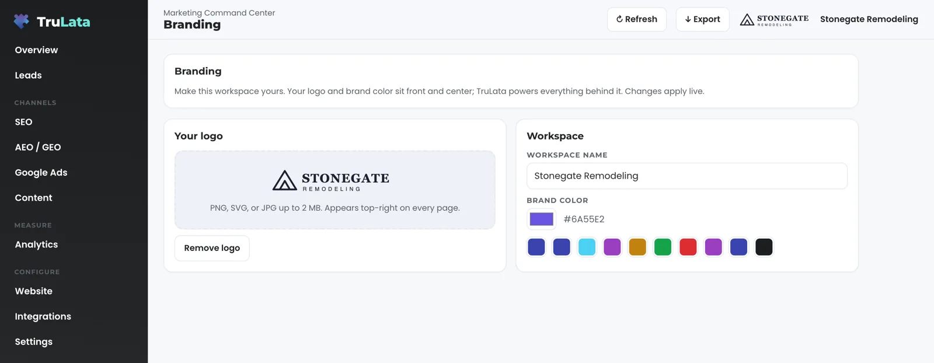The width and height of the screenshot is (934, 363).
Task: Click the TruLata logo in the sidebar
Action: [52, 22]
